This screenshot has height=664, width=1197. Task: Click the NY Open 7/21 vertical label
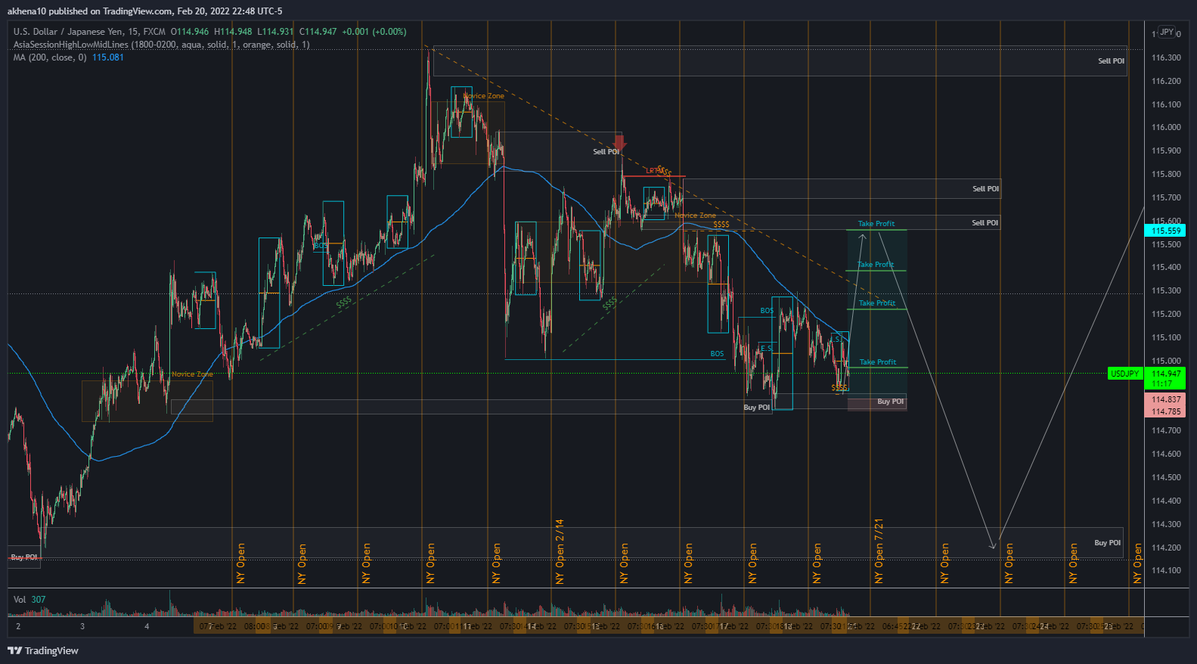[879, 551]
